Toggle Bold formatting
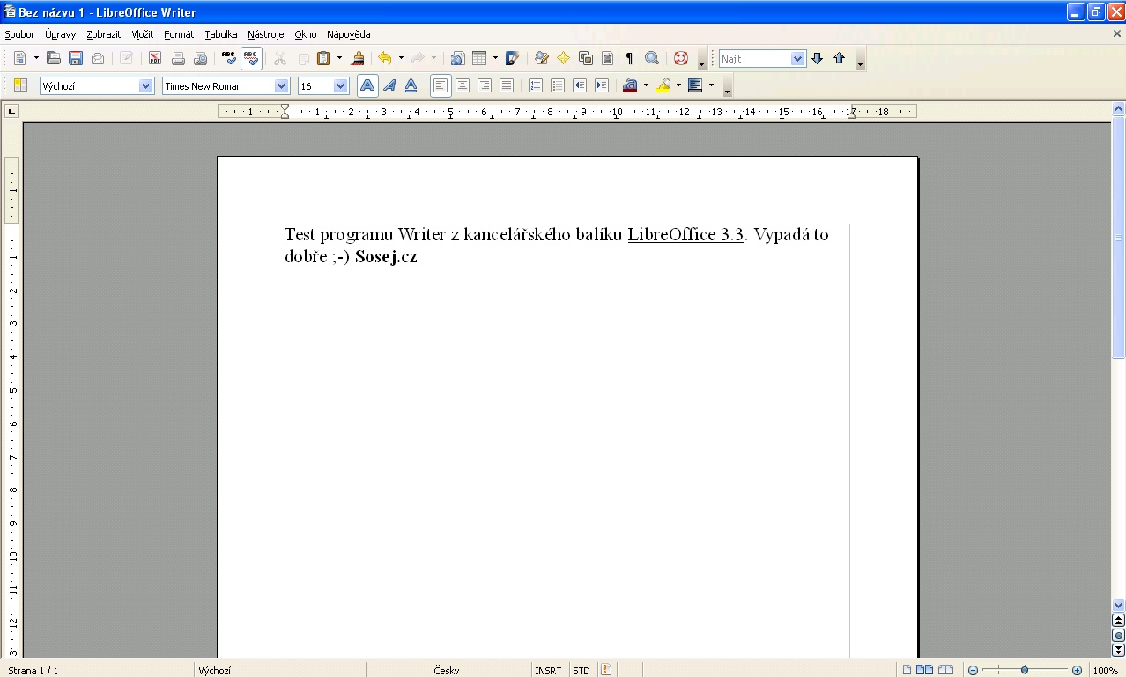 click(x=367, y=86)
